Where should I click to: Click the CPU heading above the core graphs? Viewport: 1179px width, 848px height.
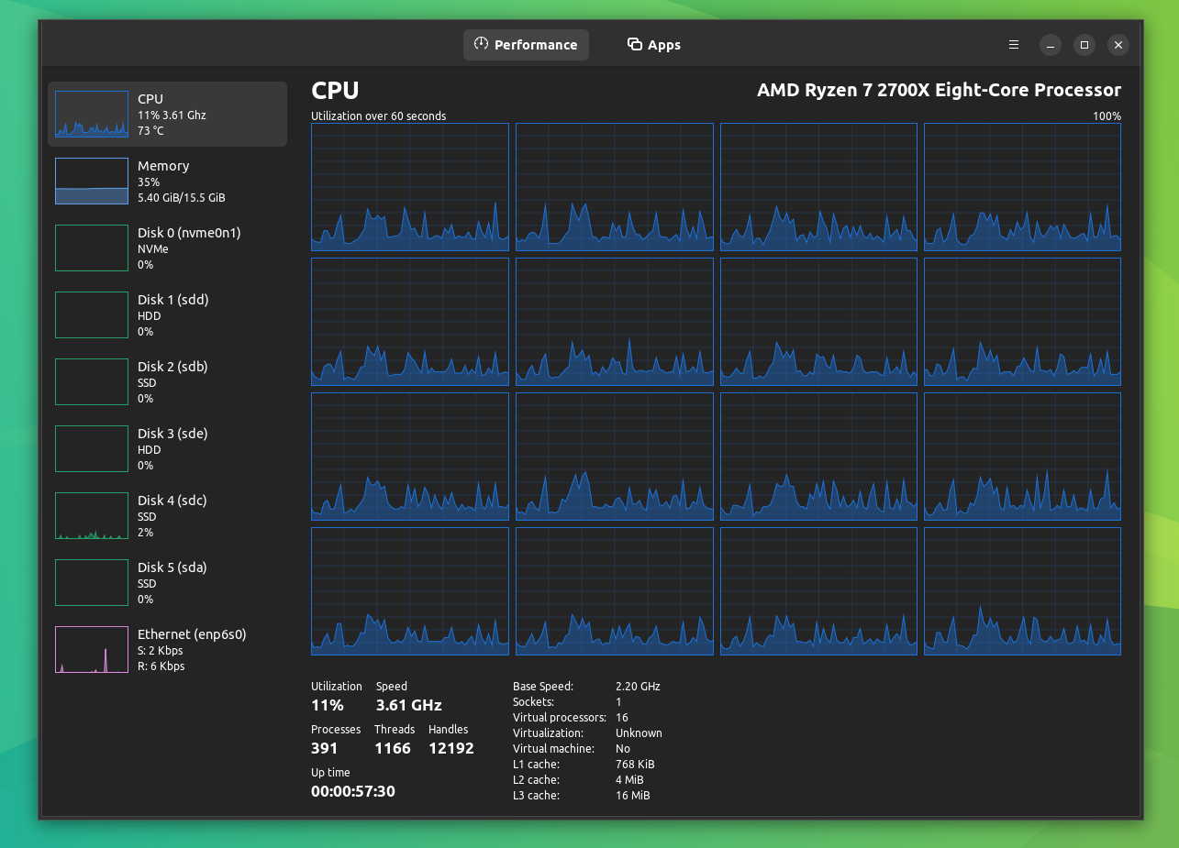coord(334,91)
